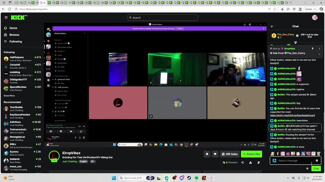Select the first quick emote below chat

(x=272, y=154)
